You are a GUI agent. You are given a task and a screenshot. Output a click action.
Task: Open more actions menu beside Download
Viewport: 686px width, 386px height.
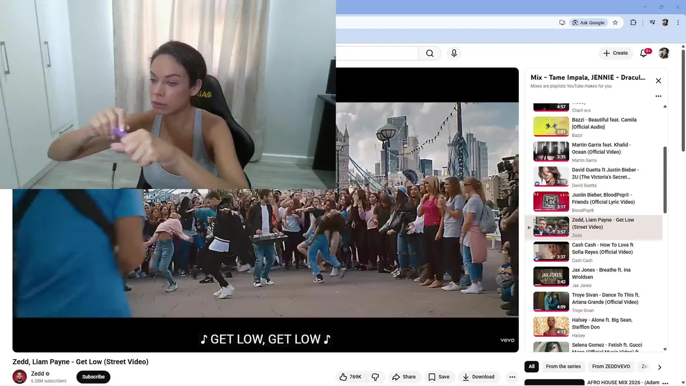tap(512, 377)
